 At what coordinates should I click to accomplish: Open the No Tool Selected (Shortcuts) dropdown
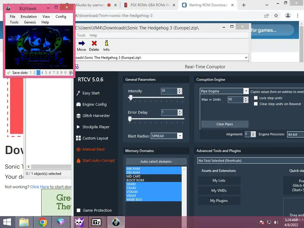coord(251,161)
